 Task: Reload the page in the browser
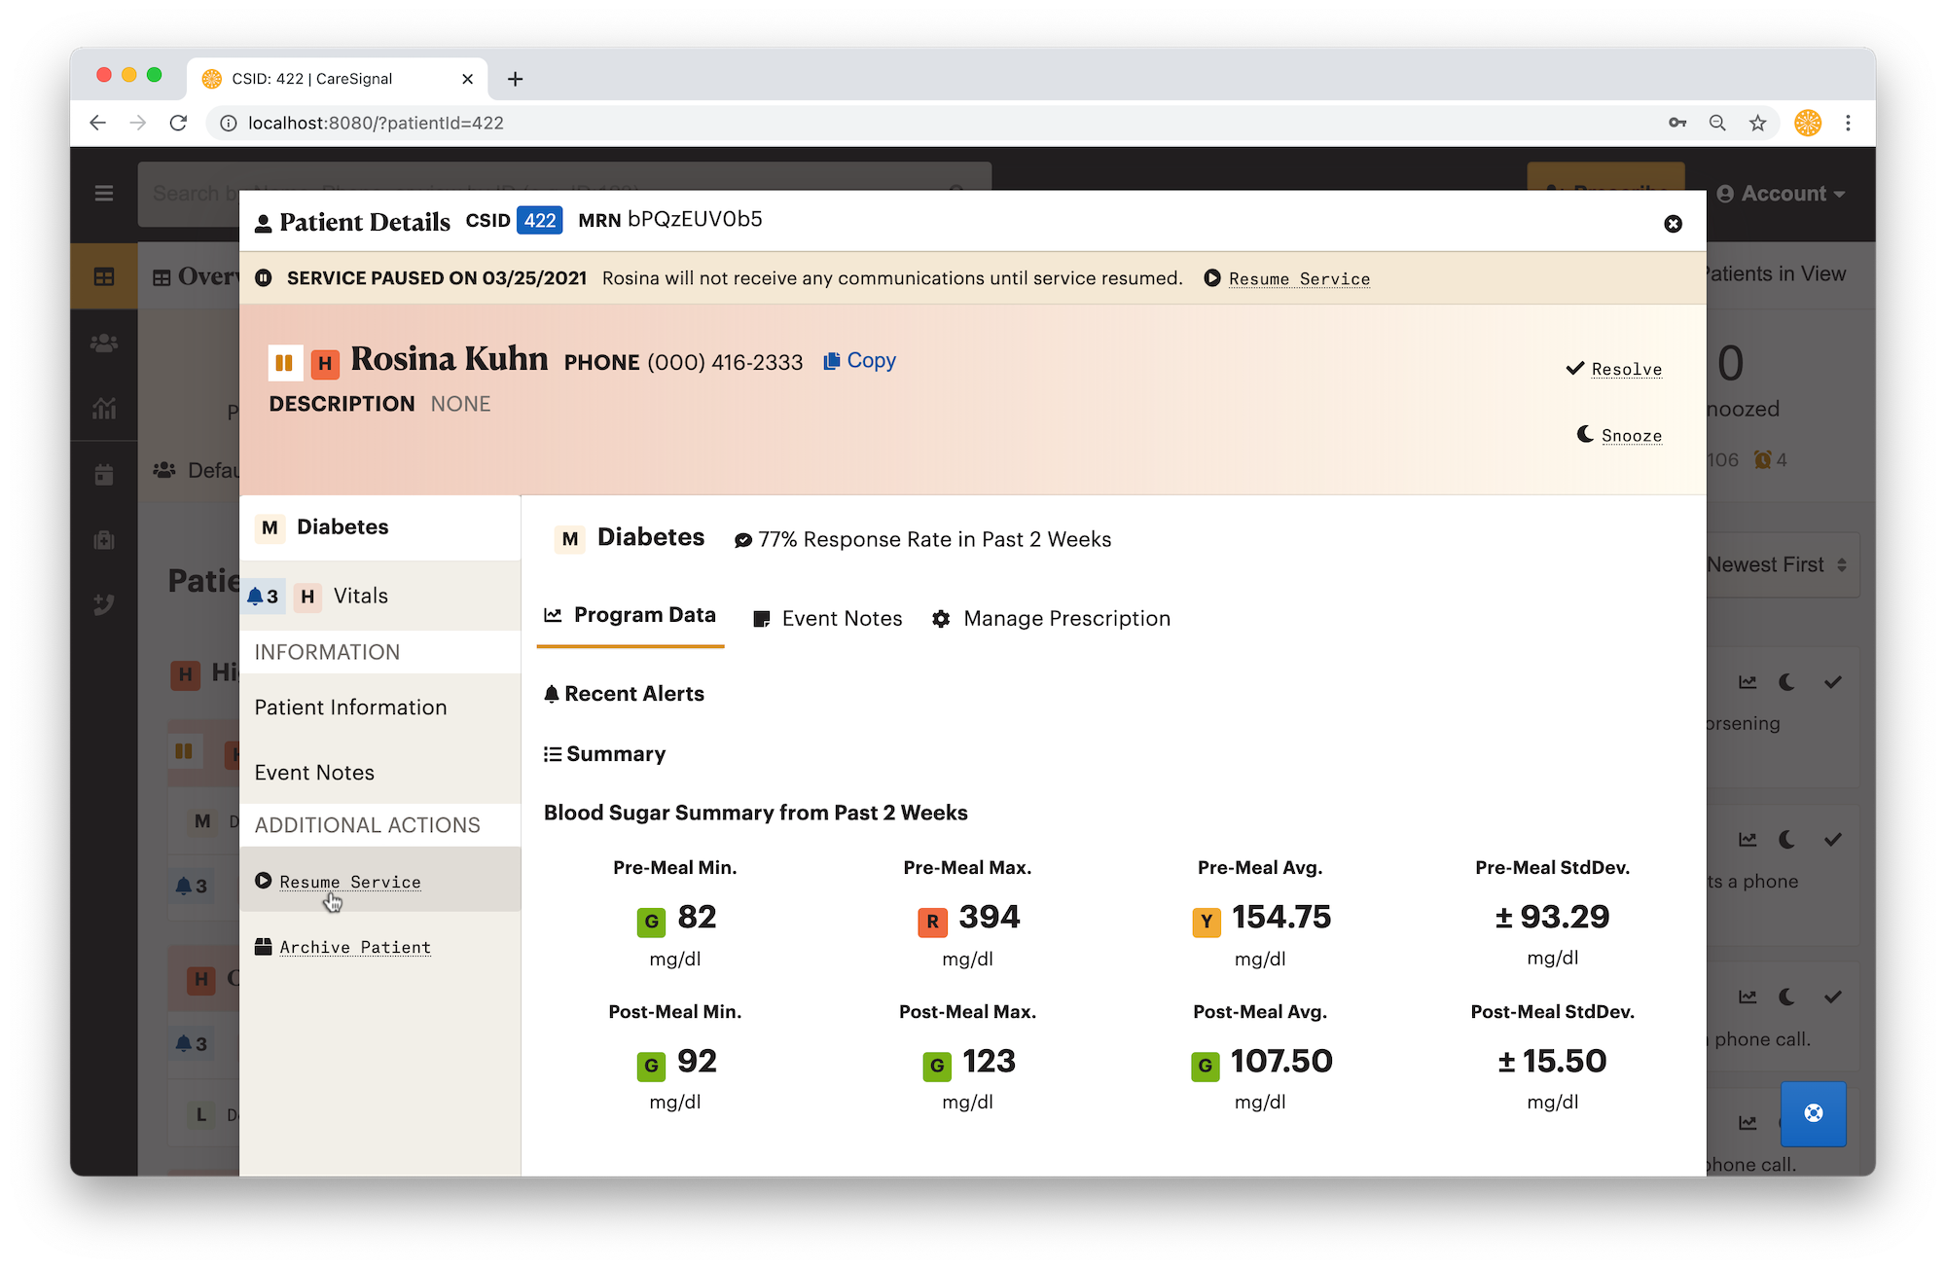(178, 123)
